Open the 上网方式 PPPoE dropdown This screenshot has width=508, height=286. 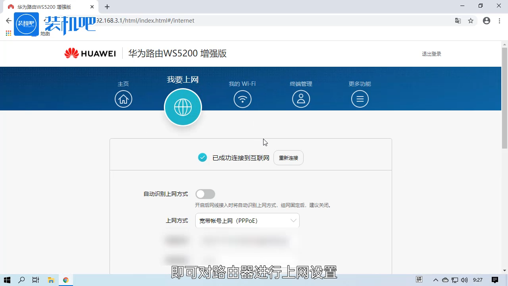click(x=247, y=220)
